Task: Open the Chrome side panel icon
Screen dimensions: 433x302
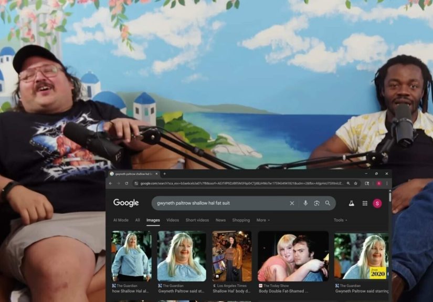Action: pos(367,183)
